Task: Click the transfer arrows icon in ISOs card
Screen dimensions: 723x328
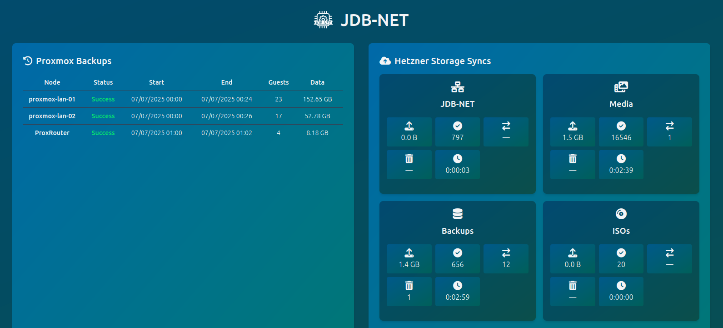Action: tap(670, 252)
